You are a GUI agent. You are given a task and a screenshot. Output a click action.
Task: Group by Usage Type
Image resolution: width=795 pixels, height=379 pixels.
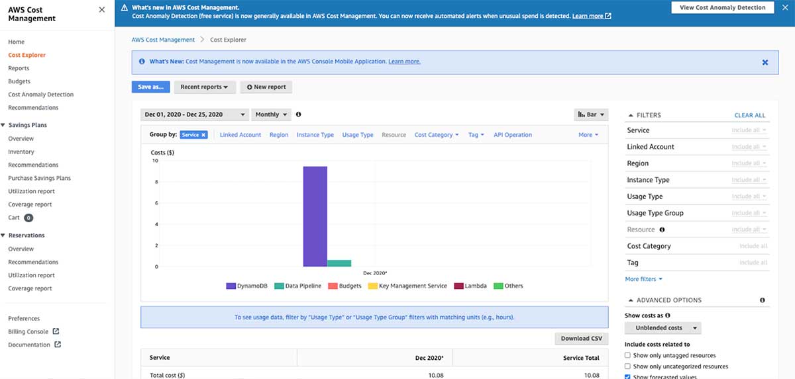358,135
